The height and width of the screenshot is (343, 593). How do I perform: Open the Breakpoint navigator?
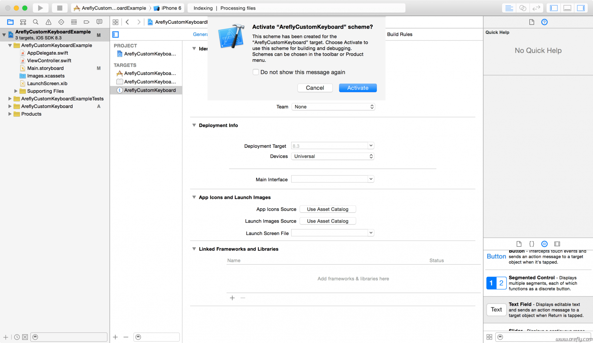tap(87, 22)
